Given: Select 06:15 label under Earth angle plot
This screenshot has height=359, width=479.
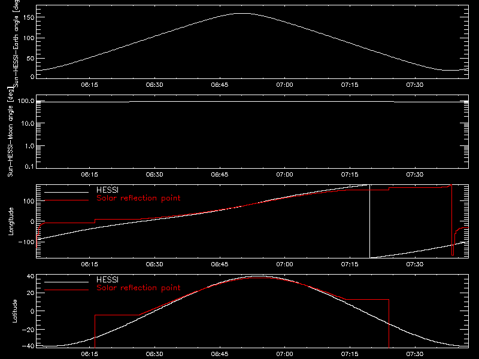Looking at the screenshot, I should (89, 85).
